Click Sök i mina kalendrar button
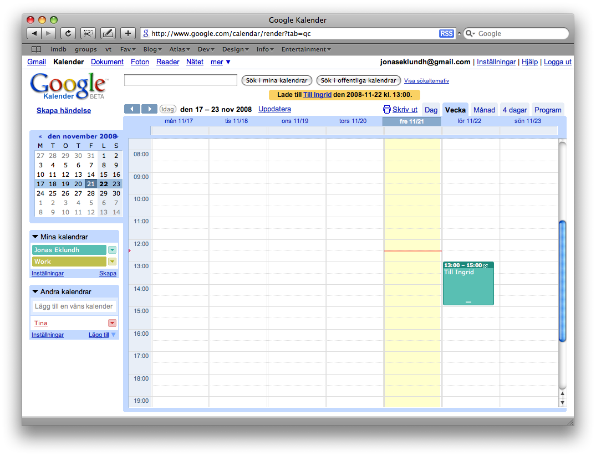Screen dimensions: 596x456 [x=277, y=81]
